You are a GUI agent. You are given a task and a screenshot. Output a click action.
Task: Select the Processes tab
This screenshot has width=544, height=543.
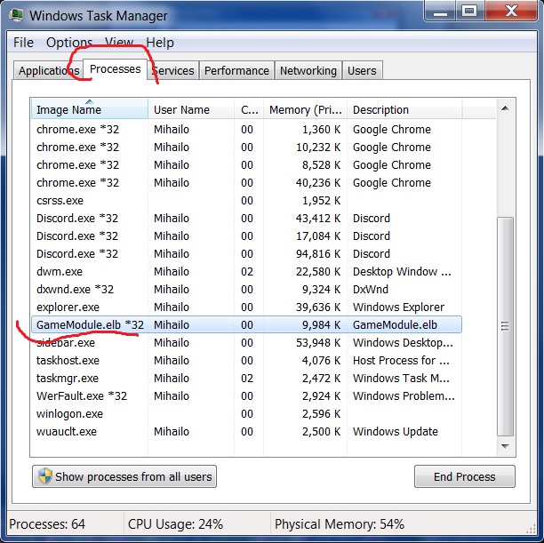tap(116, 69)
